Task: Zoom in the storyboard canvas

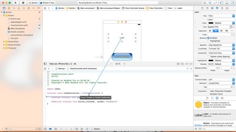Action: pos(124,64)
